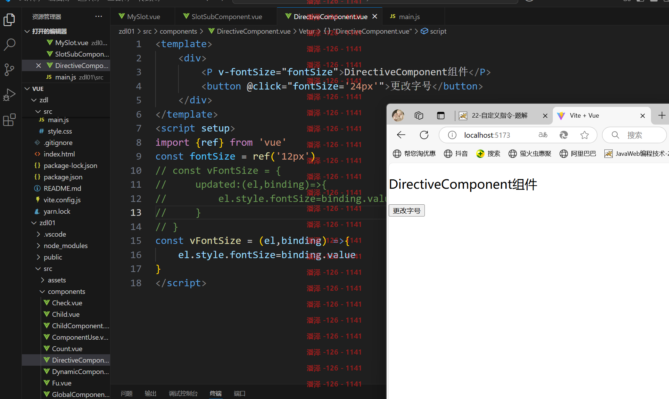Close the Vite + Vue browser tab
This screenshot has width=669, height=399.
[643, 116]
